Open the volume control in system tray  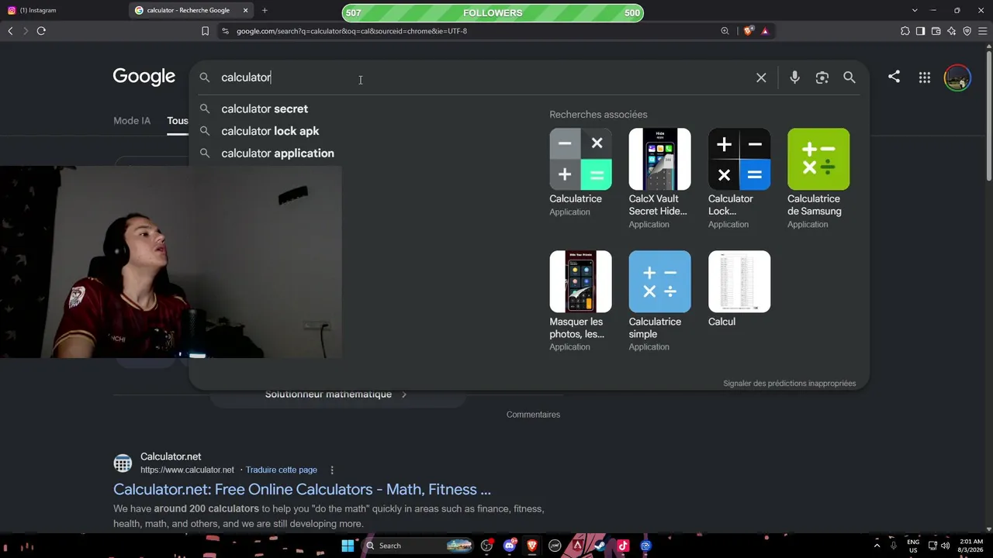click(947, 546)
